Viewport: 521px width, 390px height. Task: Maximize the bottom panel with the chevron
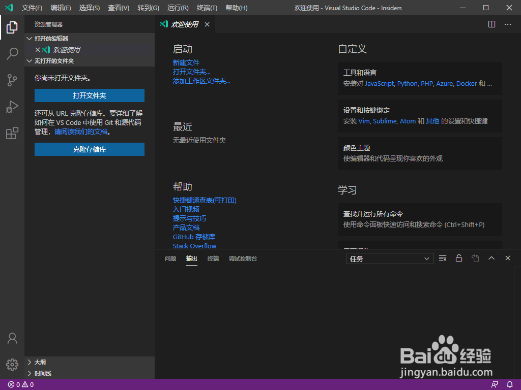(491, 258)
